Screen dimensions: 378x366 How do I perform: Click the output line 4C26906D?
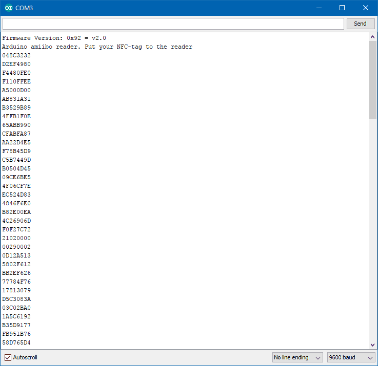[x=16, y=221]
